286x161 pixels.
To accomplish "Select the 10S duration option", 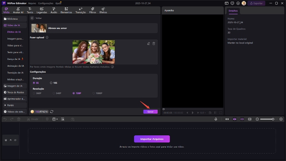I will (53, 83).
